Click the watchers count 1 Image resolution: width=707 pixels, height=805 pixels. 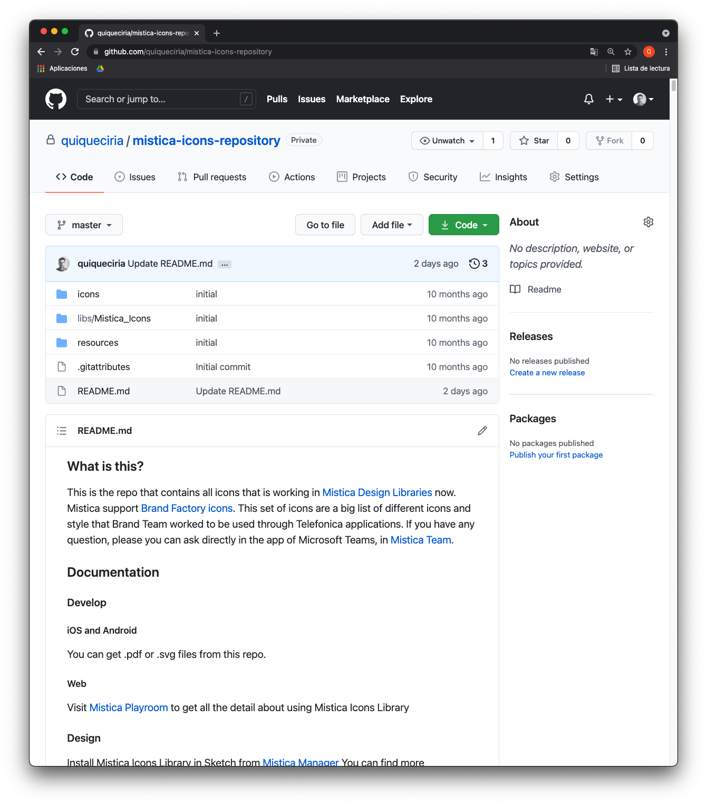(493, 141)
